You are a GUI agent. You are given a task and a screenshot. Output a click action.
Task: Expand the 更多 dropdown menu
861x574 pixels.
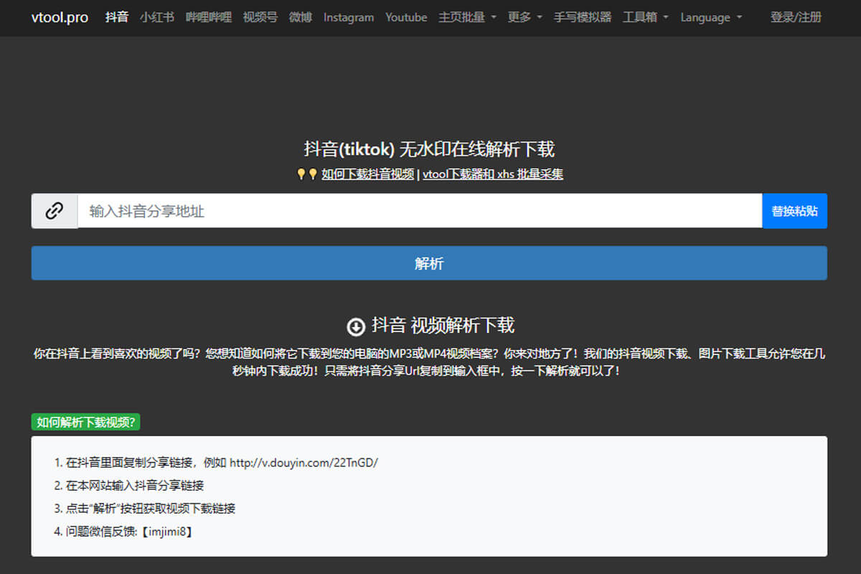524,17
